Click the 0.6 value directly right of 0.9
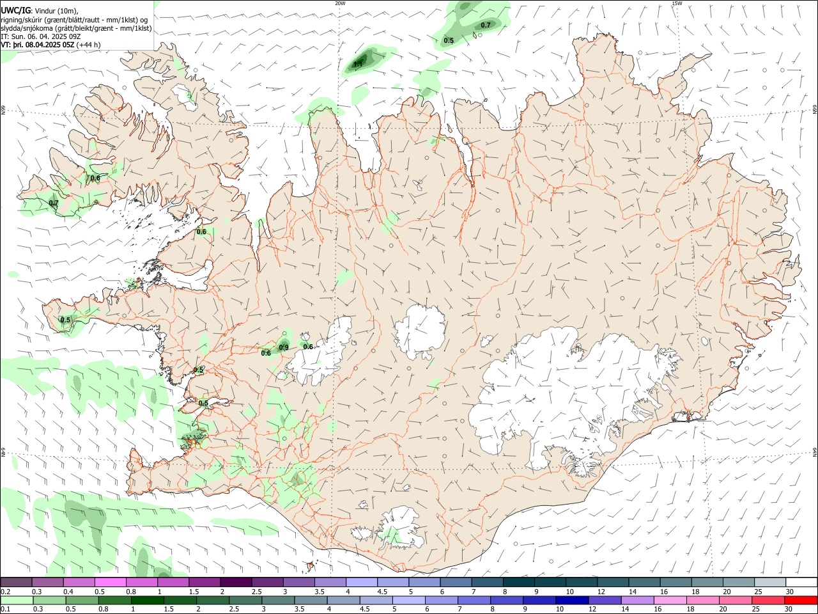818x614 pixels. tap(308, 347)
